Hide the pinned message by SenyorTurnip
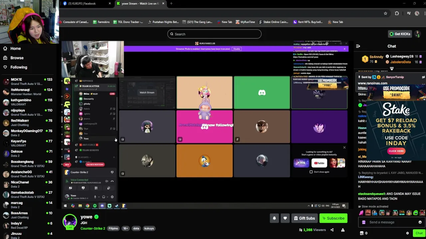The width and height of the screenshot is (426, 239). (423, 77)
